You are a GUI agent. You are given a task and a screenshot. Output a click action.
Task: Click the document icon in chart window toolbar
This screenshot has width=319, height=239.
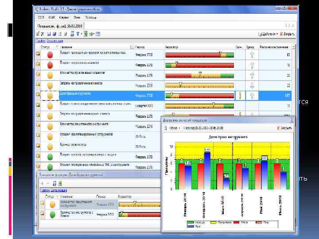click(x=166, y=128)
